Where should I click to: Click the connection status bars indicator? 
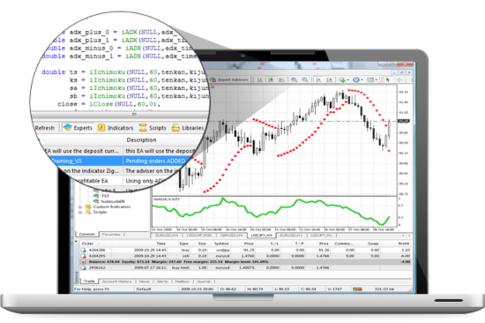point(357,289)
